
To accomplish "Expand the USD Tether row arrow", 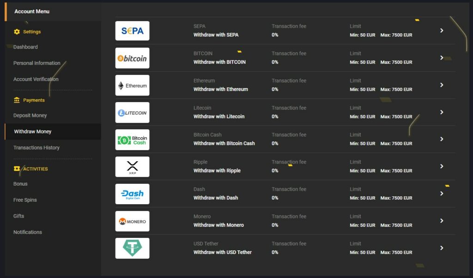I will coord(442,248).
